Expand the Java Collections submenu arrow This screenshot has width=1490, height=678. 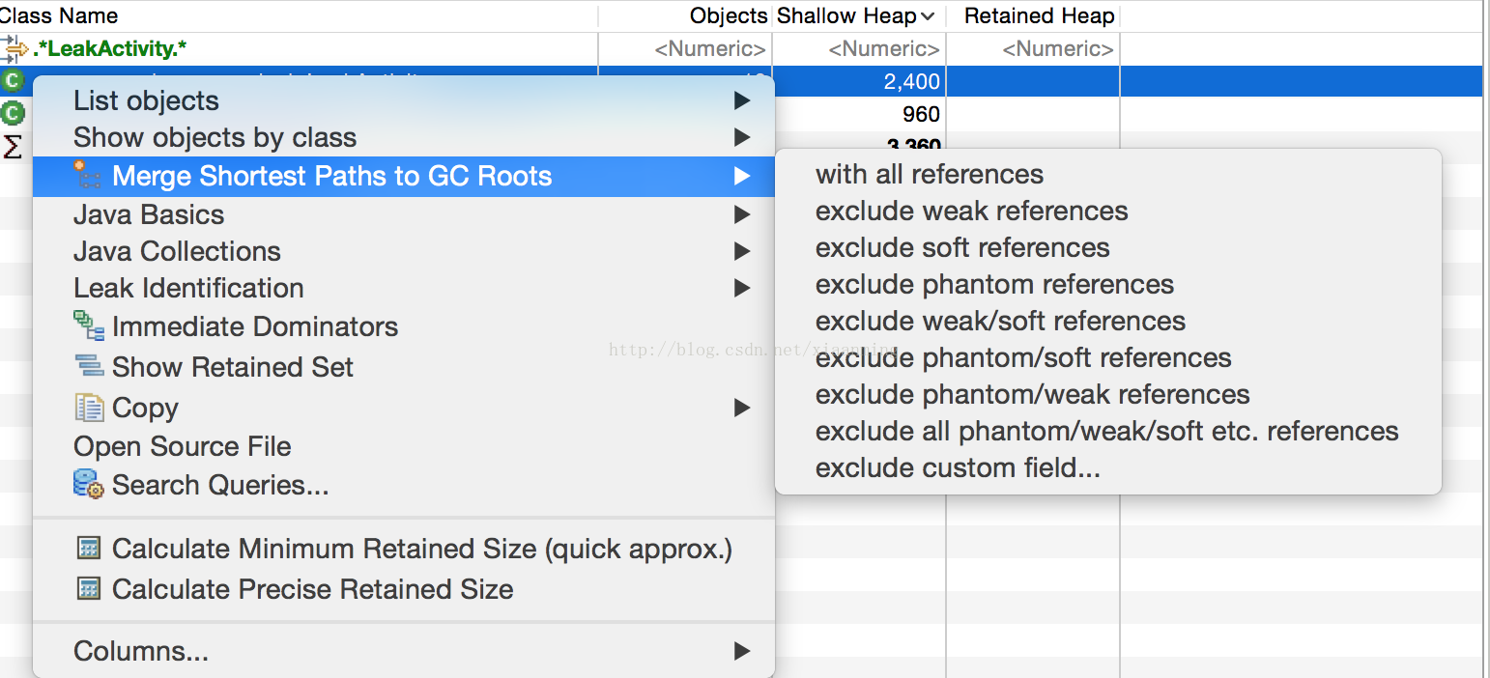(x=741, y=251)
